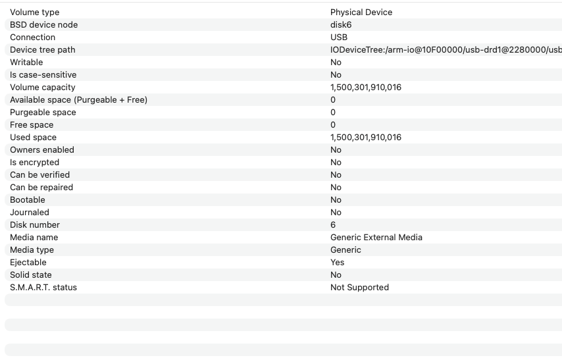Screen dimensions: 562x362
Task: Select the Is encrypted row
Action: pyautogui.click(x=34, y=163)
